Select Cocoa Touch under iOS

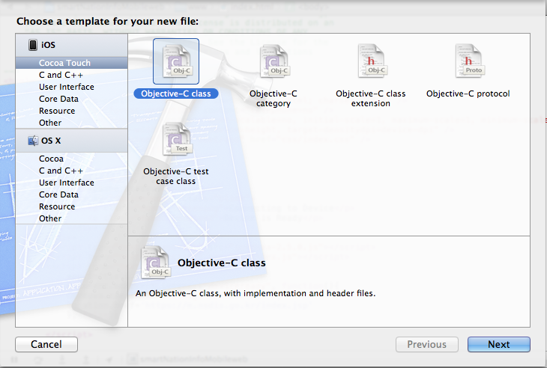coord(71,63)
